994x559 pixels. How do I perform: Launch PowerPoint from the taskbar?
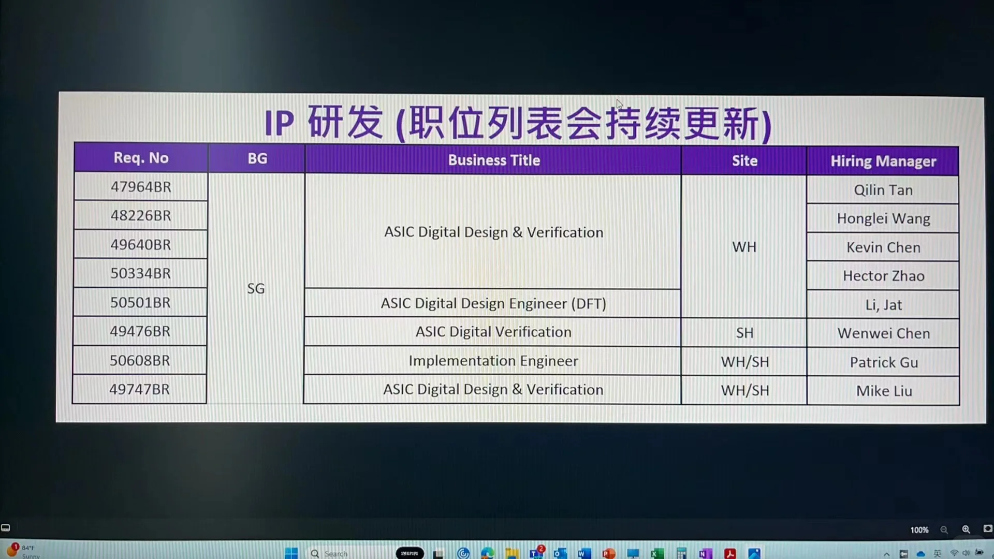tap(608, 553)
